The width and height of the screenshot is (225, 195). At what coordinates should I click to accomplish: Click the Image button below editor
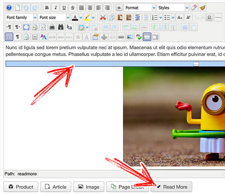(x=88, y=187)
